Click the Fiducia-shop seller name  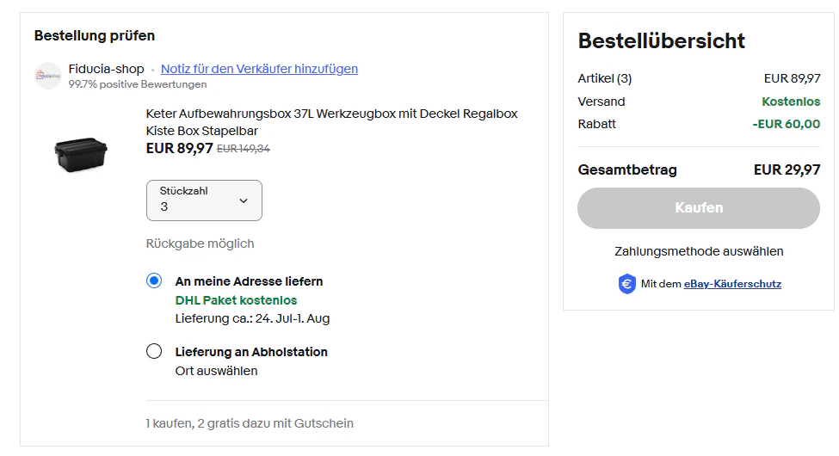click(106, 69)
